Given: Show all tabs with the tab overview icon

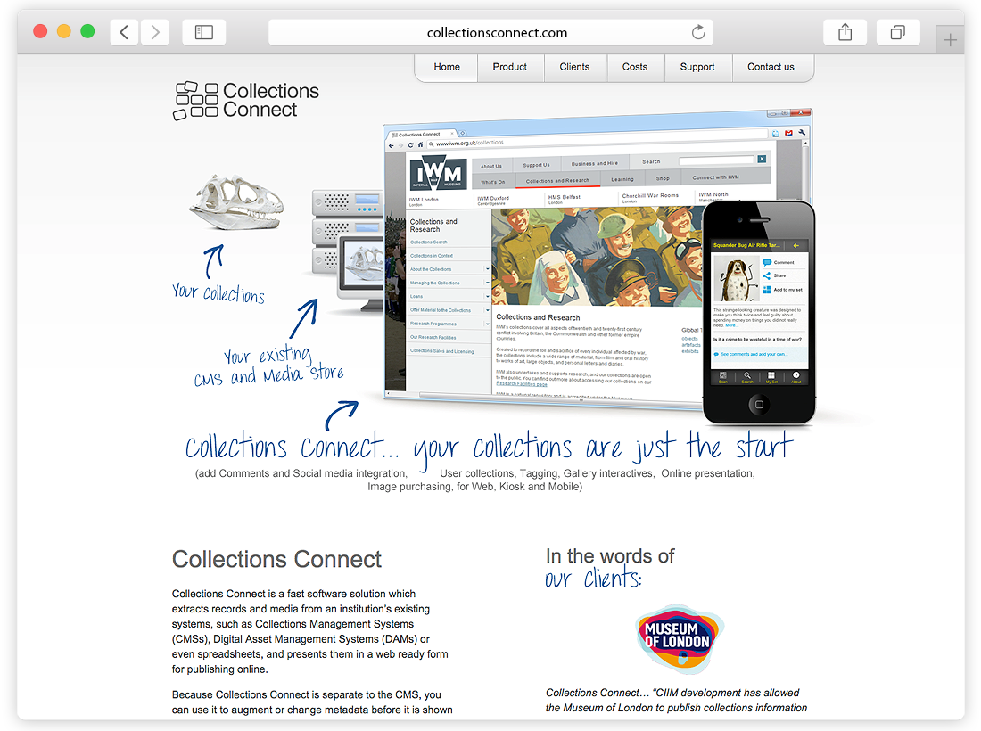Looking at the screenshot, I should [898, 32].
